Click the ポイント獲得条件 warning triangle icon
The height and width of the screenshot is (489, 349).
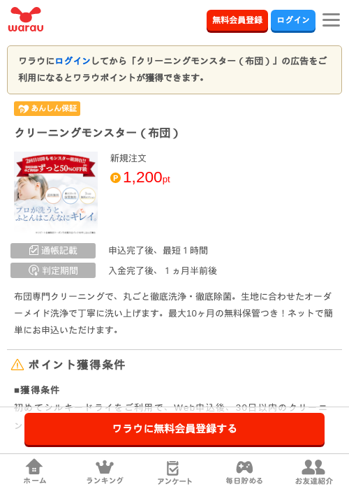[x=17, y=365]
